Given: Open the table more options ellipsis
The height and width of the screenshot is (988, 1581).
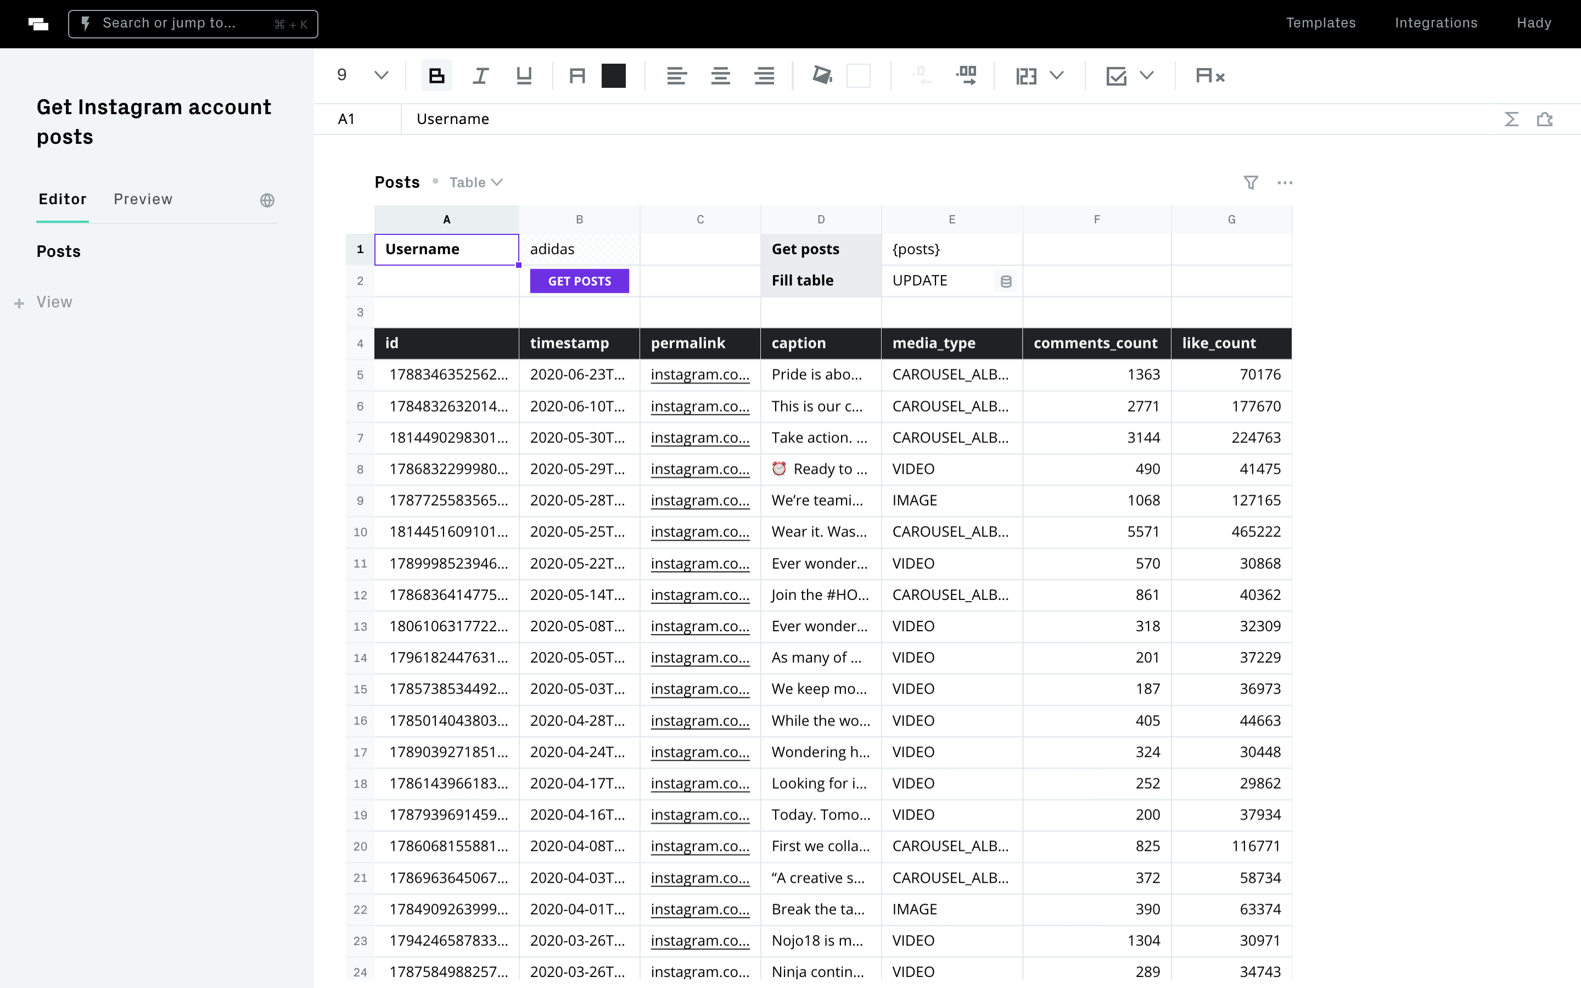Looking at the screenshot, I should point(1285,182).
